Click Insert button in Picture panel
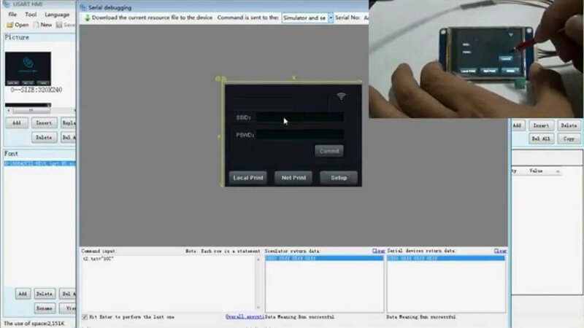Image resolution: width=584 pixels, height=328 pixels. point(44,122)
